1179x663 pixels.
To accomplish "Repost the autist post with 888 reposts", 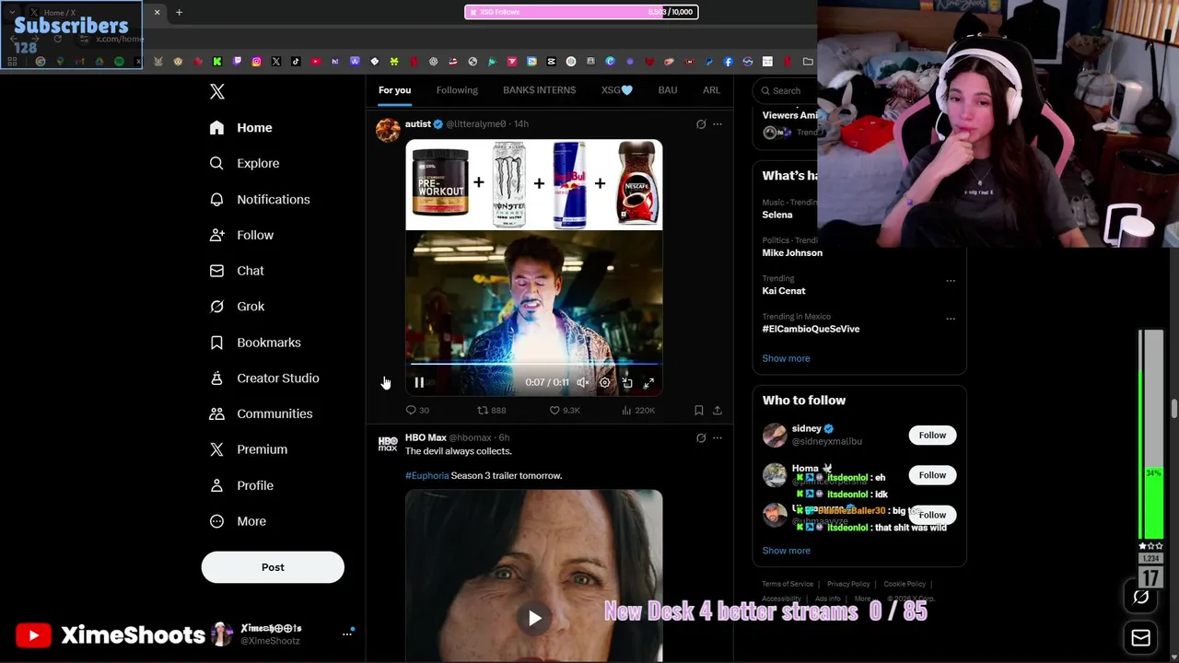I will 491,410.
